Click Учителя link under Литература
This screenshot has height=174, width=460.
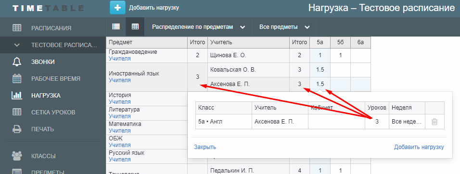tap(120, 116)
